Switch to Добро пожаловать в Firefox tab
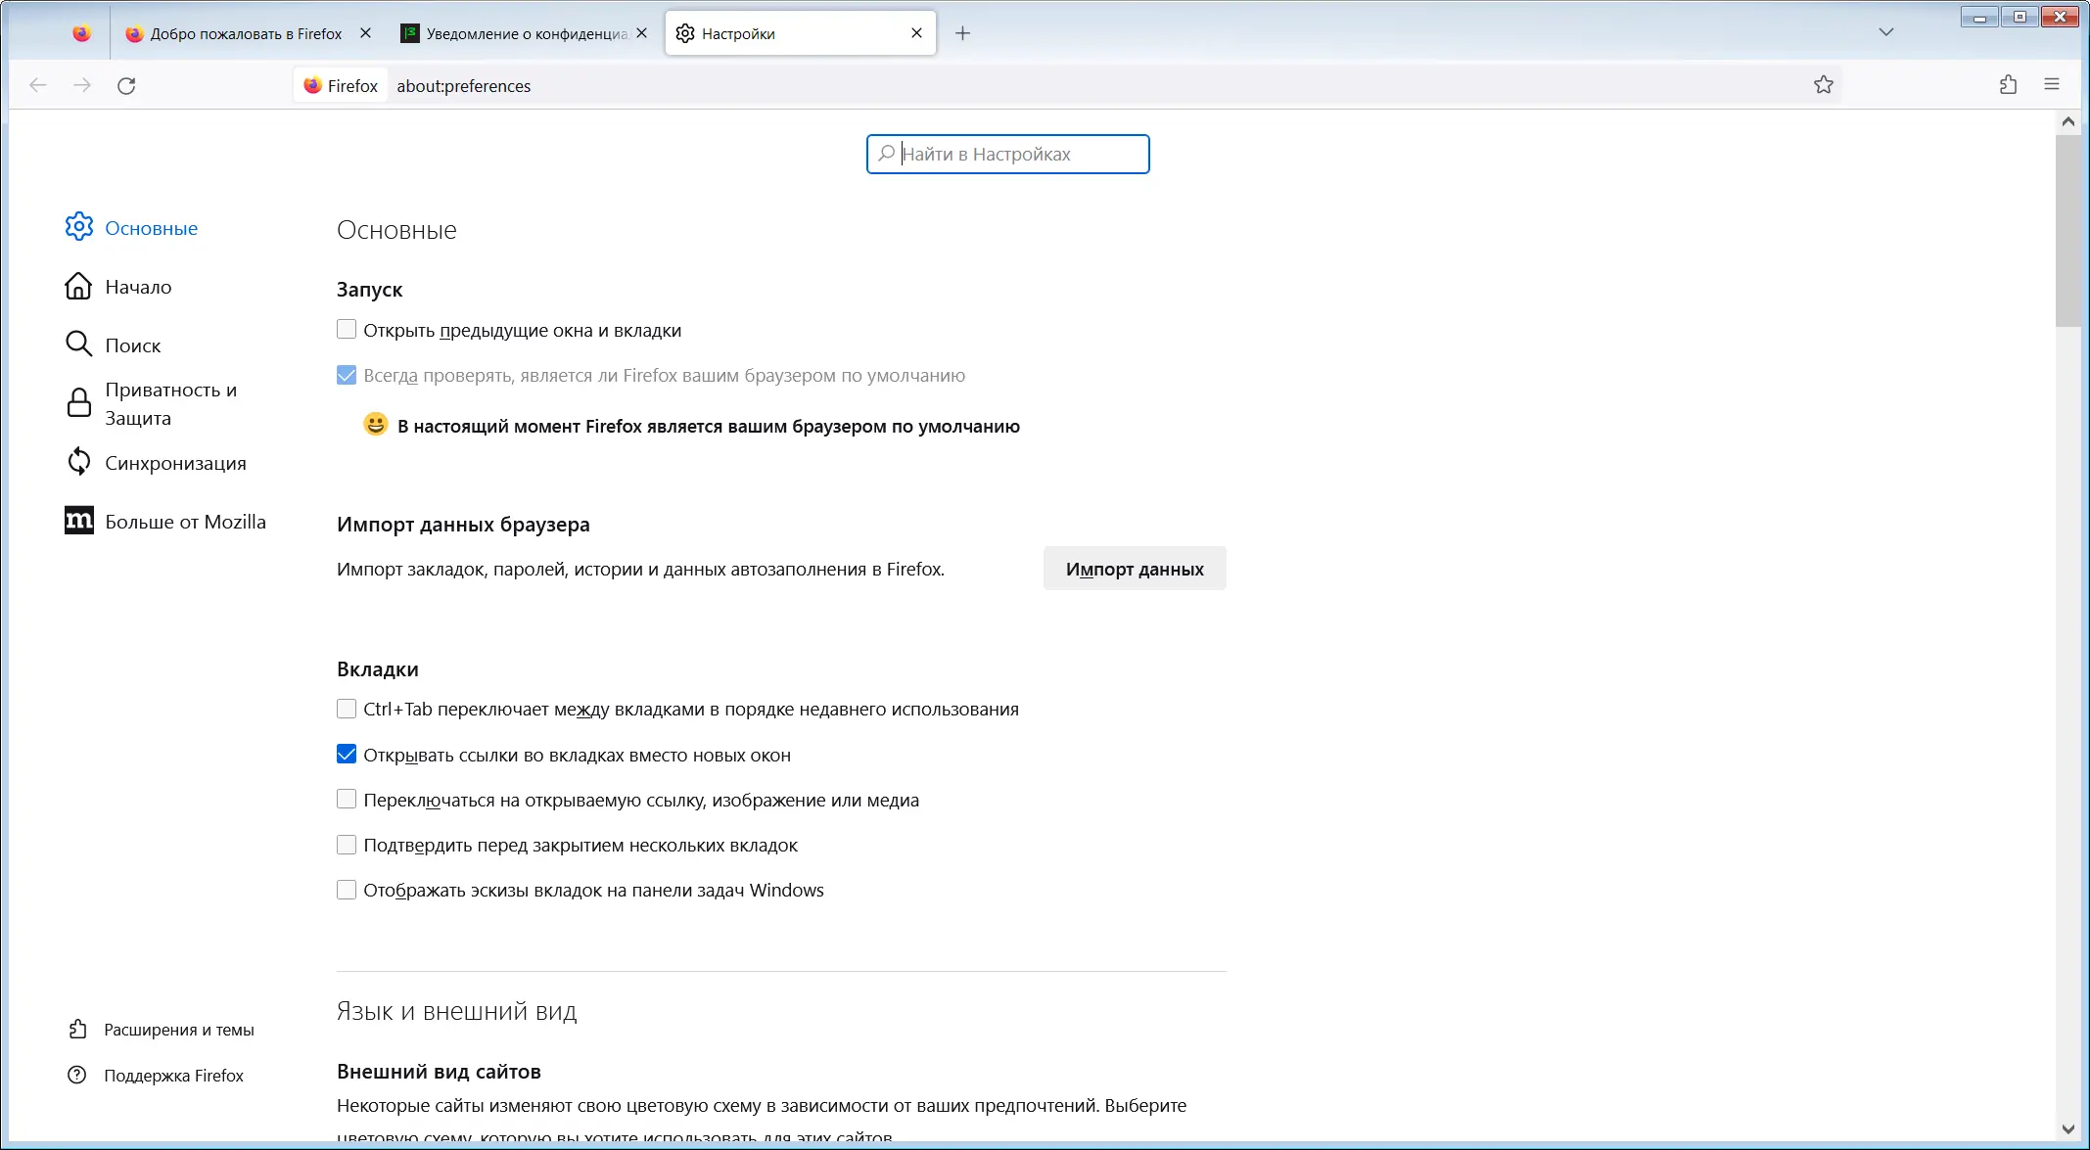2090x1150 pixels. click(245, 33)
